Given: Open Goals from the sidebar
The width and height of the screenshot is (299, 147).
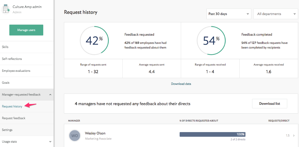Looking at the screenshot, I should [6, 82].
